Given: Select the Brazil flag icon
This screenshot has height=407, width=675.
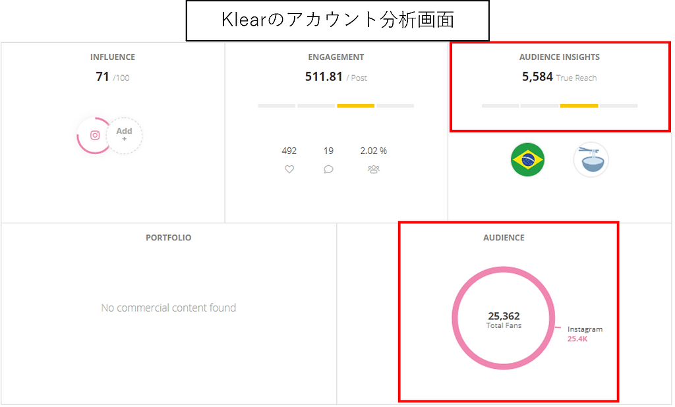Looking at the screenshot, I should tap(527, 159).
